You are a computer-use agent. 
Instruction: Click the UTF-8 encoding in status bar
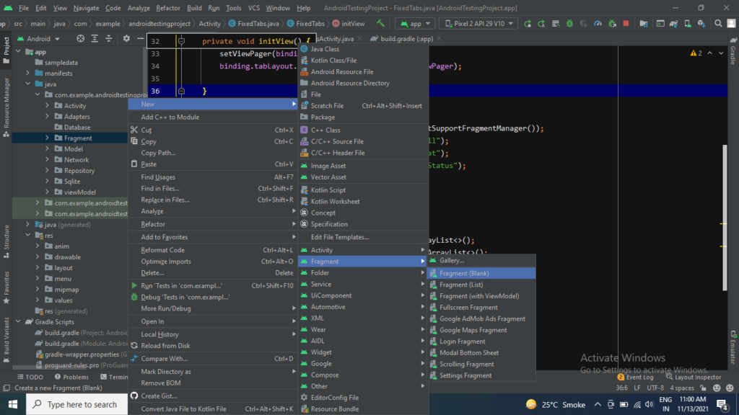655,388
